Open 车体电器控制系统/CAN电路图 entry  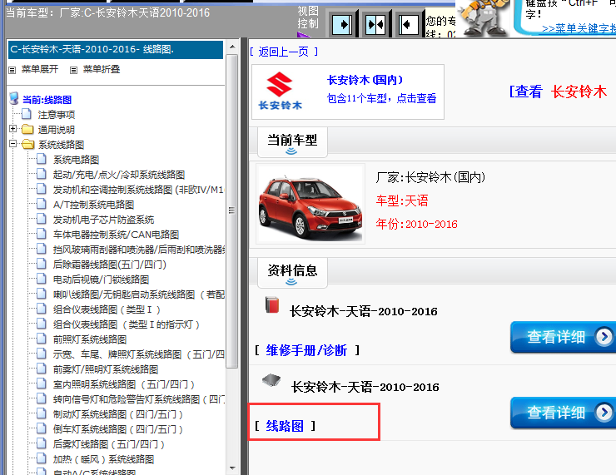point(116,234)
